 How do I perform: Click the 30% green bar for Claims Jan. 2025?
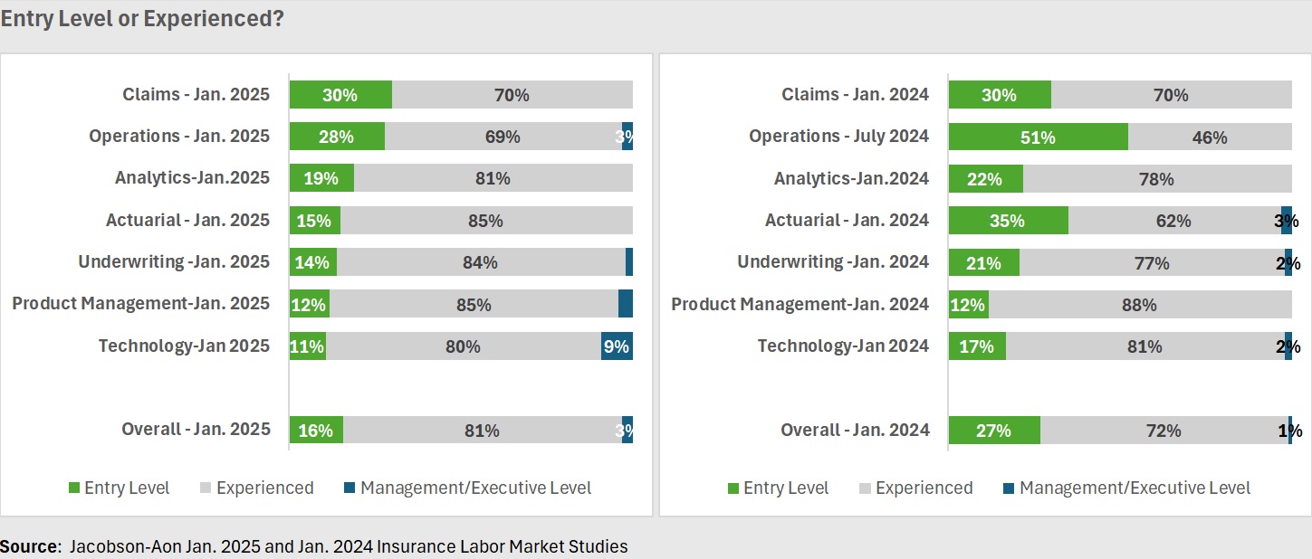[340, 95]
